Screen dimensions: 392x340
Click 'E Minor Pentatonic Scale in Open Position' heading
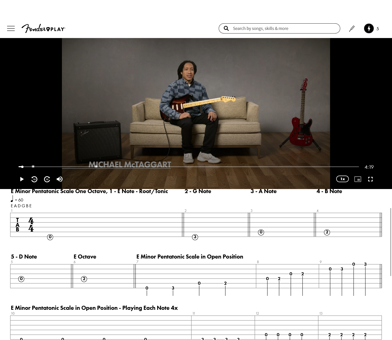190,257
